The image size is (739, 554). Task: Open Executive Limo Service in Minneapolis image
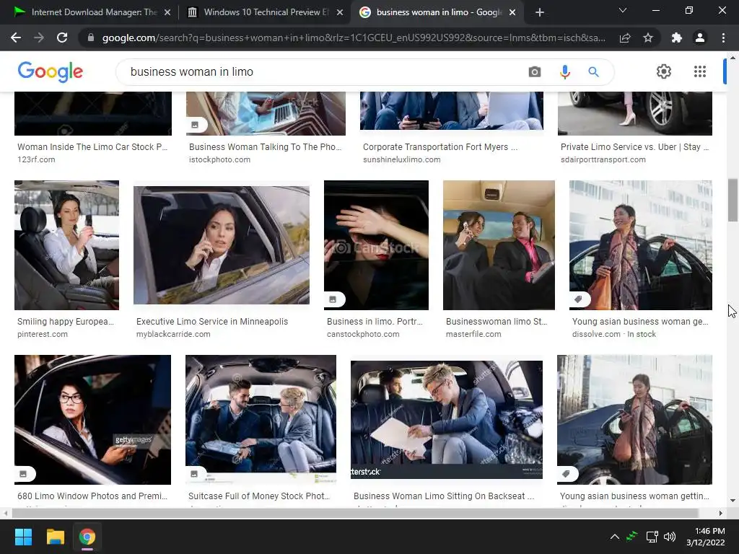tap(222, 245)
